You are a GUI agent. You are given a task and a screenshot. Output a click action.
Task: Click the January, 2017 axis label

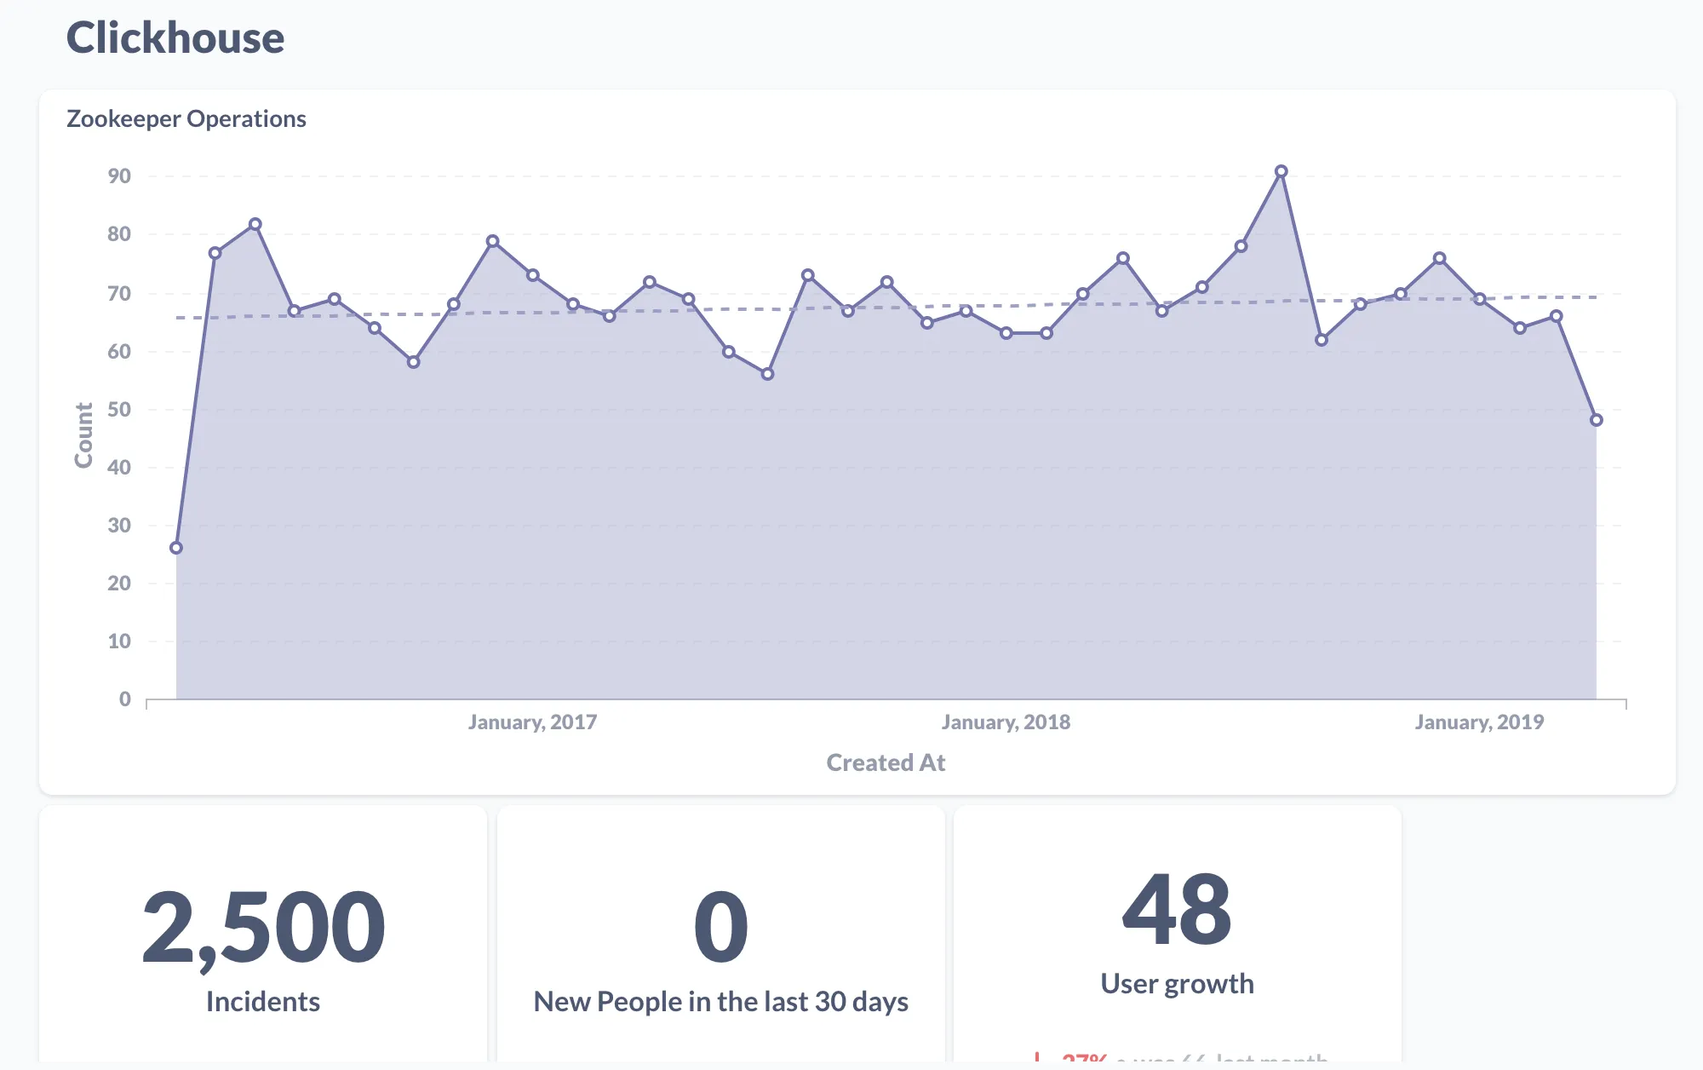(x=532, y=722)
